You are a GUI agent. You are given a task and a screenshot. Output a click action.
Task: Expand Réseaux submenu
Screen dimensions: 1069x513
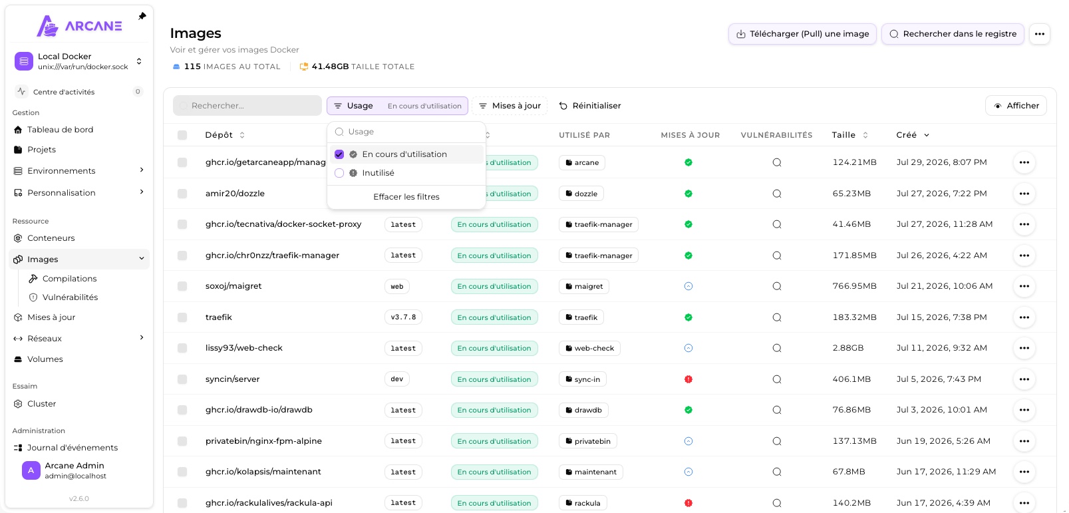coord(79,339)
